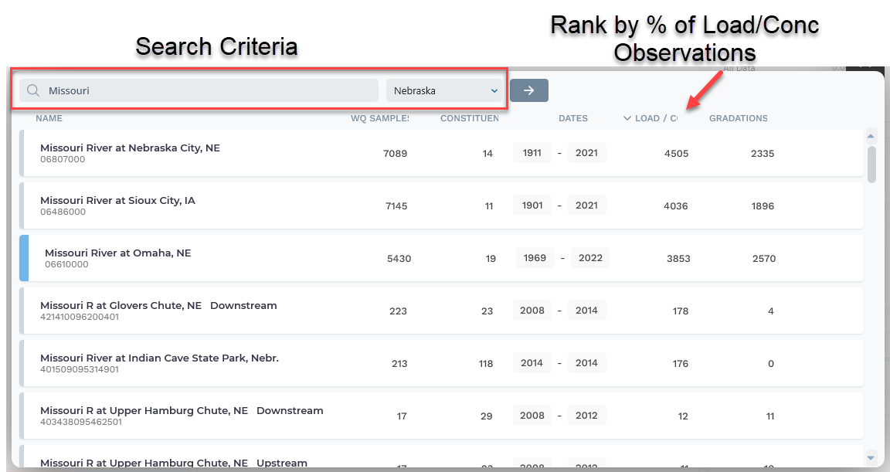Sort by Gradations column header
Viewport: 890px width, 472px height.
738,118
